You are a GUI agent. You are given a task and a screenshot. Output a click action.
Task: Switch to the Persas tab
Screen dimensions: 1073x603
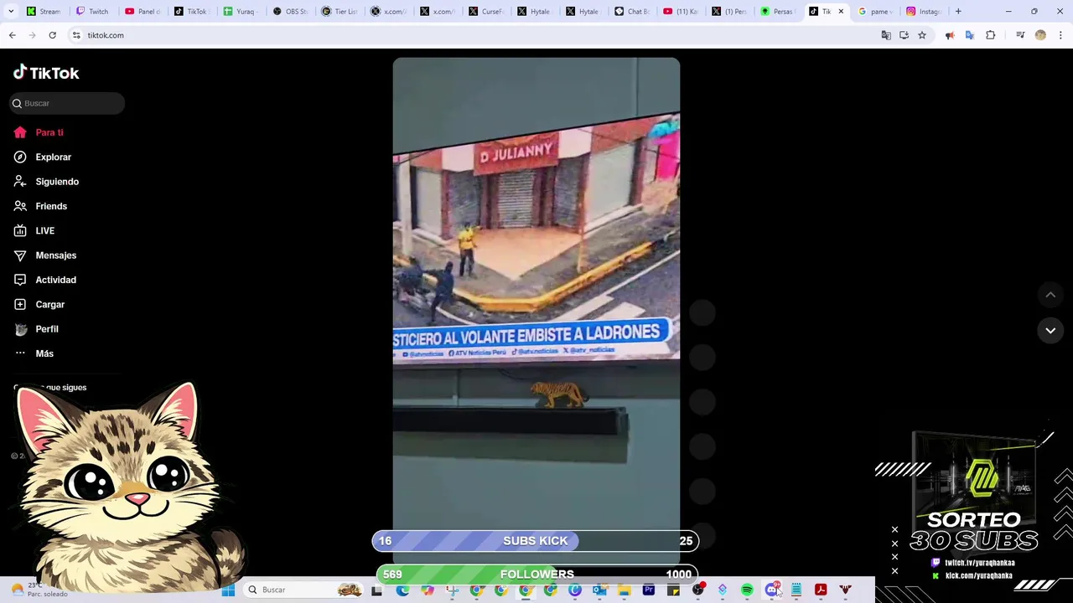click(777, 11)
